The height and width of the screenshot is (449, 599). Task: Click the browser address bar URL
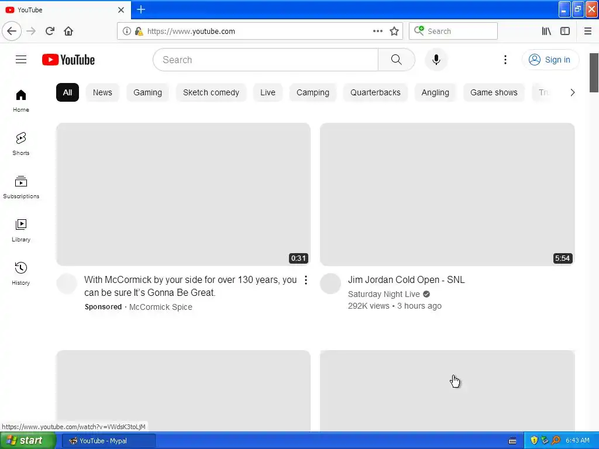click(191, 32)
